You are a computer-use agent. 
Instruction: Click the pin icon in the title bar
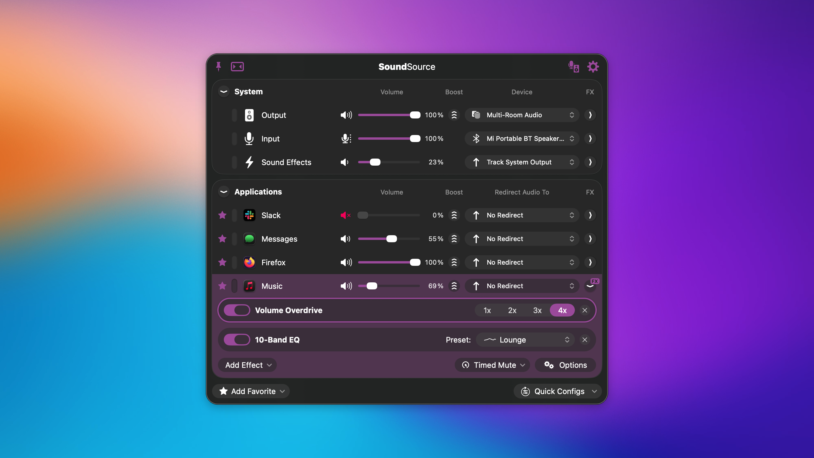[x=219, y=66]
